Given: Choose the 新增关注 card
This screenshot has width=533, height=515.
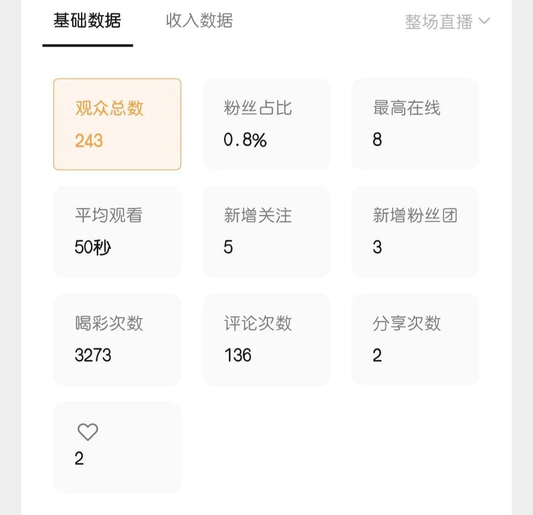Looking at the screenshot, I should coord(266,232).
